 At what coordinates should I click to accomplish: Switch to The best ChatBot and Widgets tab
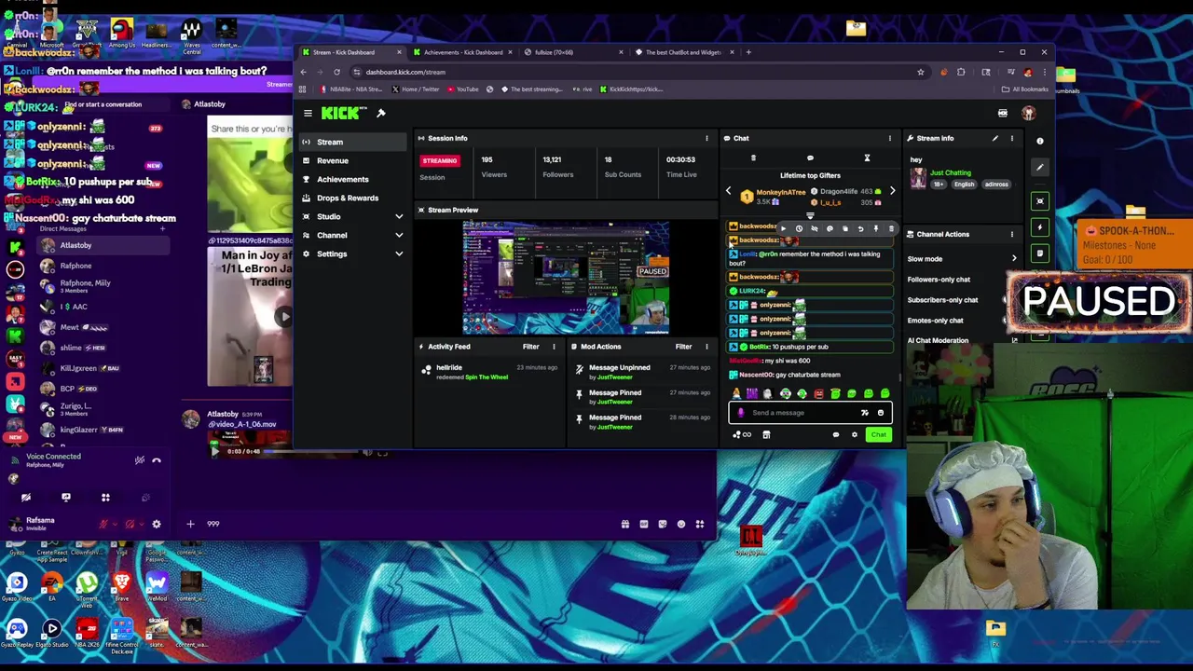pos(682,52)
